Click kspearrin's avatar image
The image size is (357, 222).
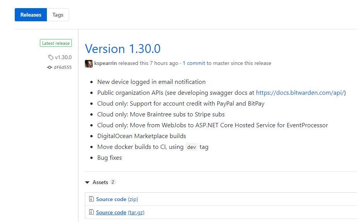(x=89, y=63)
